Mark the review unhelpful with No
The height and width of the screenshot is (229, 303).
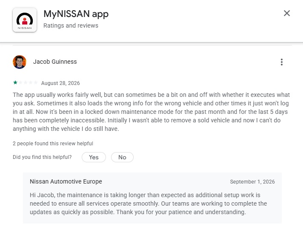(x=122, y=157)
